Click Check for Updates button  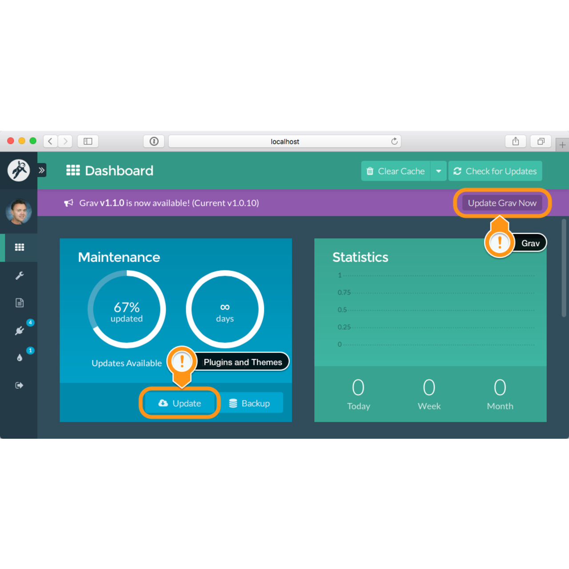click(495, 171)
